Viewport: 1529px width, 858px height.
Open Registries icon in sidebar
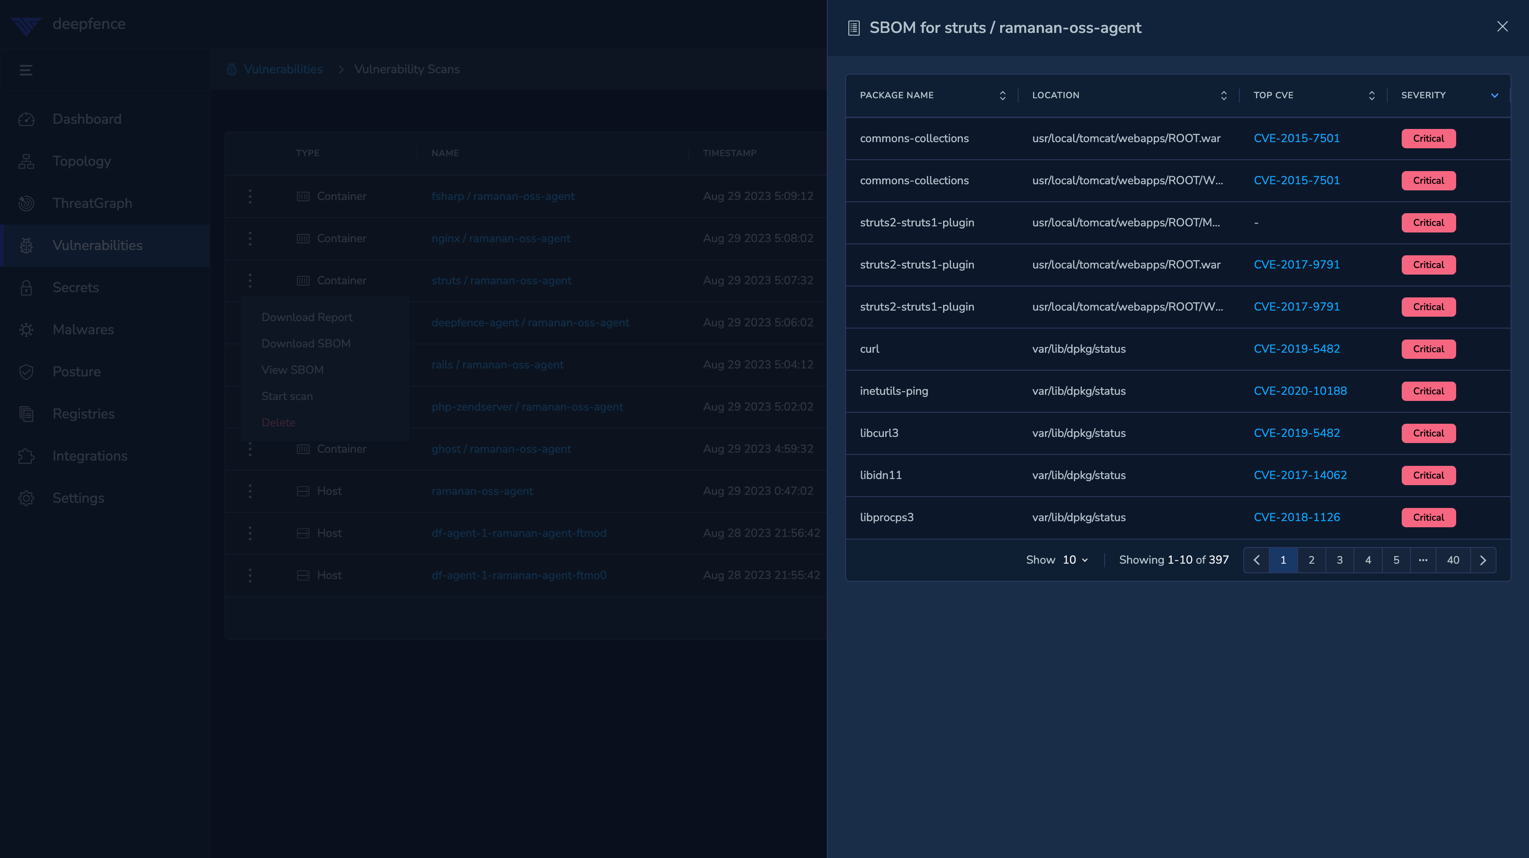[26, 414]
